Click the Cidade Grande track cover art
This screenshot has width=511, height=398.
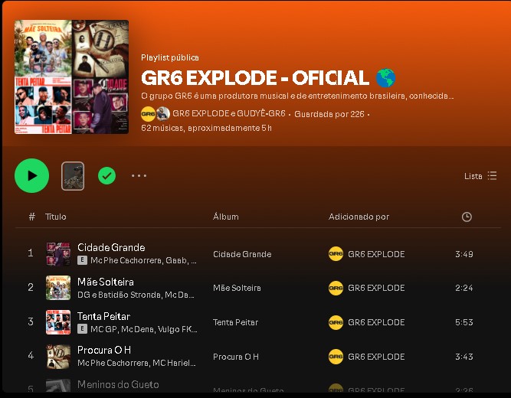tap(58, 254)
